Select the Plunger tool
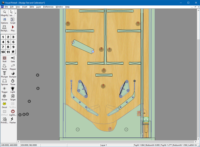 pyautogui.click(x=5, y=75)
